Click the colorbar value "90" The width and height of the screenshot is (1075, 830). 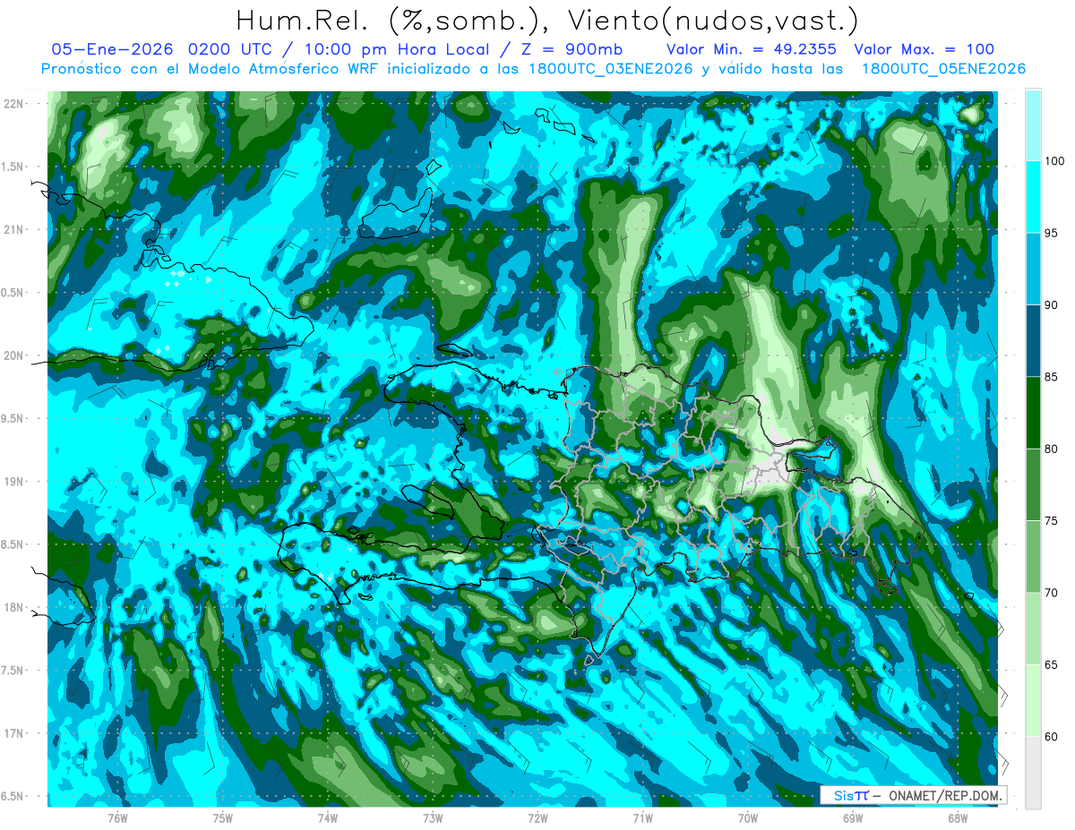pyautogui.click(x=1052, y=305)
